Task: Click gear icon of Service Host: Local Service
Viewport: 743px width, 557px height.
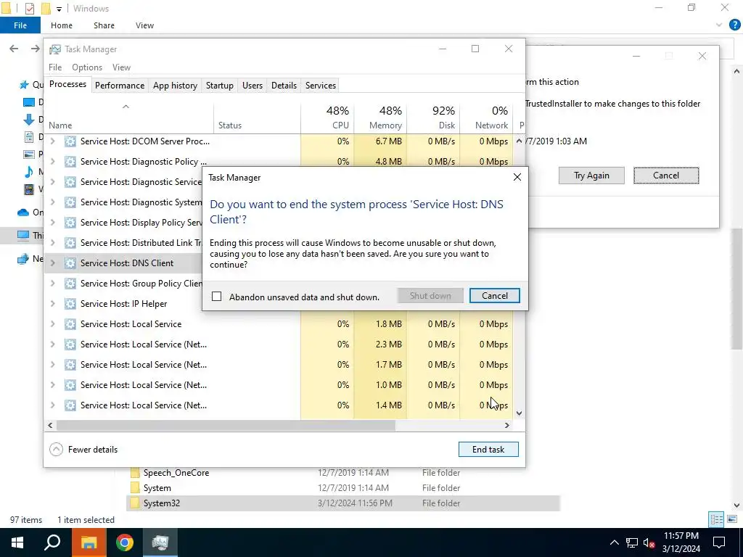Action: 70,324
